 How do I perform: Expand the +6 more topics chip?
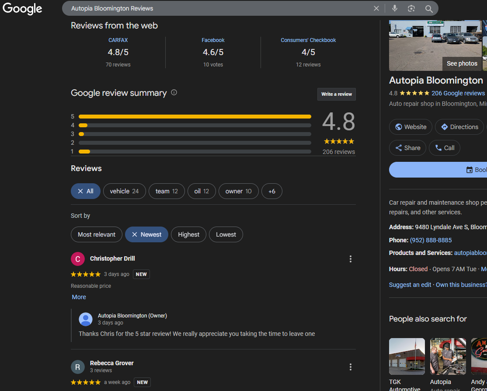click(272, 191)
